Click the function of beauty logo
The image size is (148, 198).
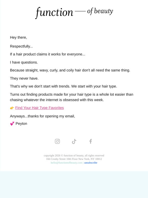click(x=74, y=13)
